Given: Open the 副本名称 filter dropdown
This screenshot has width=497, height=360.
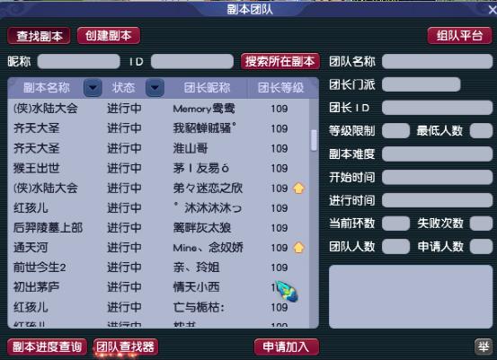Looking at the screenshot, I should click(x=93, y=87).
